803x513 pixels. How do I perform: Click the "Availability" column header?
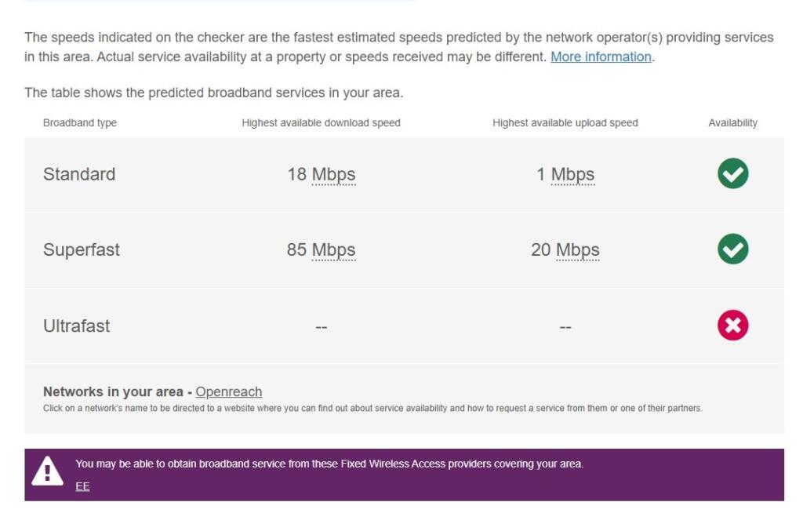pos(735,122)
